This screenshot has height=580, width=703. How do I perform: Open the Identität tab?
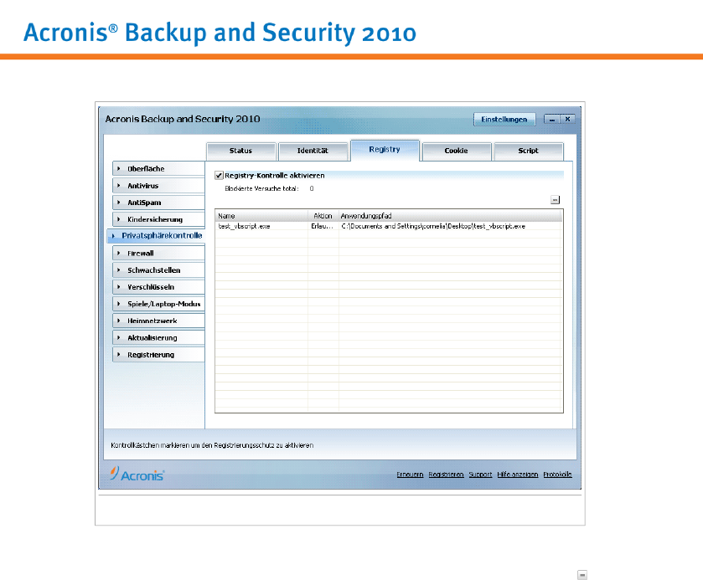tap(313, 151)
